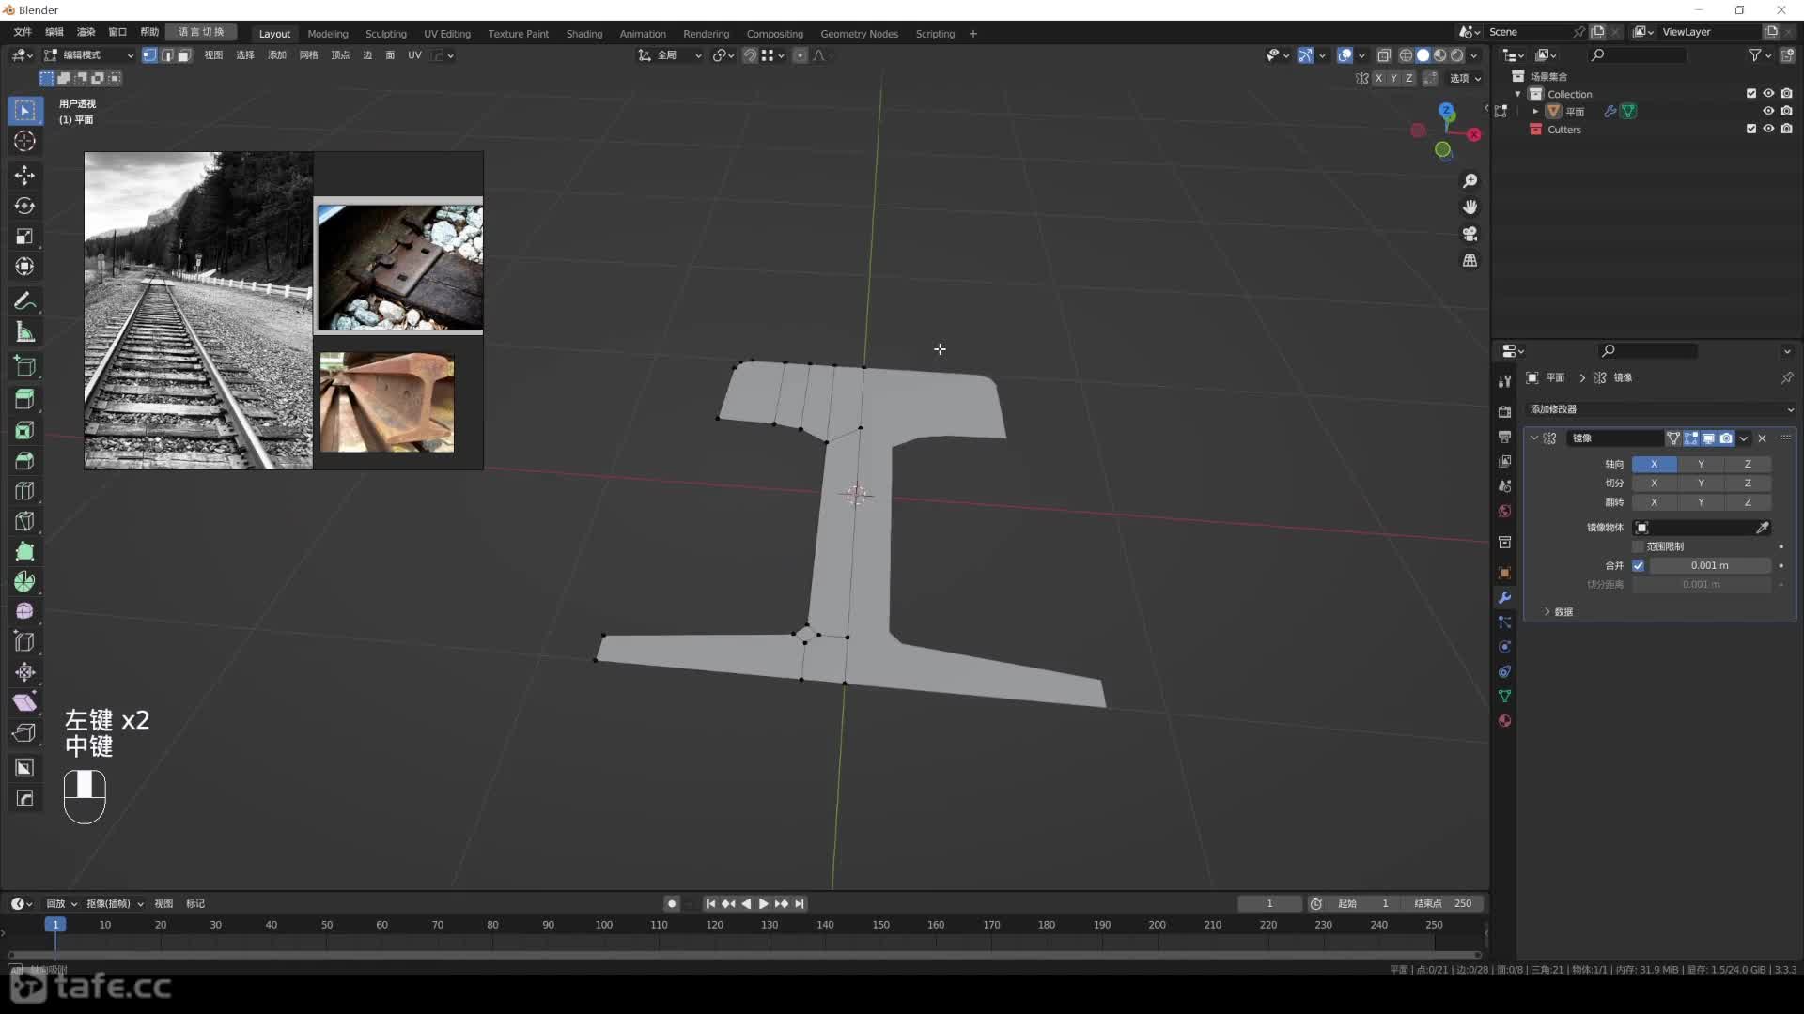Expand the 数据 section in modifier

pos(1557,611)
